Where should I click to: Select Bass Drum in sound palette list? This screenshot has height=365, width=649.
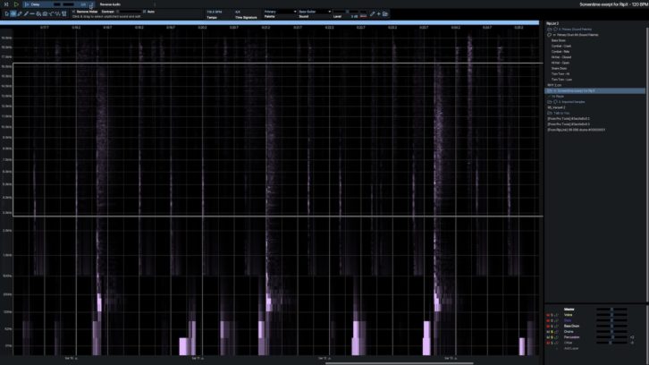(x=559, y=40)
